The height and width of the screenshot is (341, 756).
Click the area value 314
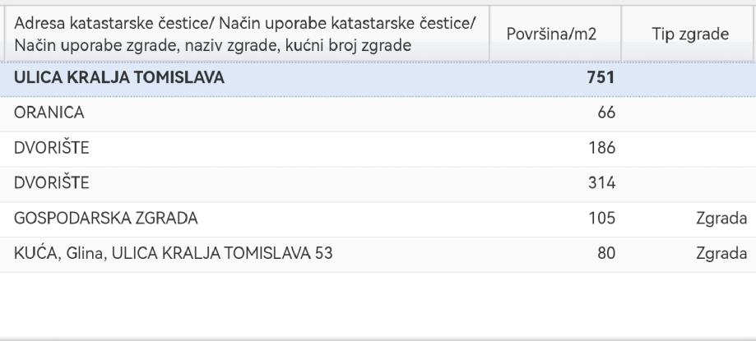coord(603,184)
